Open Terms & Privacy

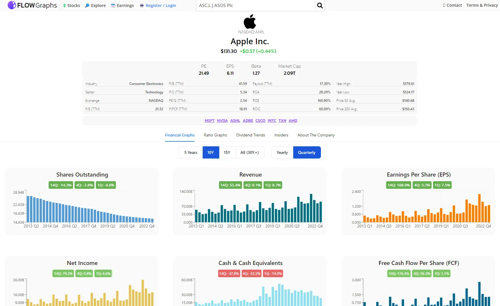pyautogui.click(x=482, y=5)
